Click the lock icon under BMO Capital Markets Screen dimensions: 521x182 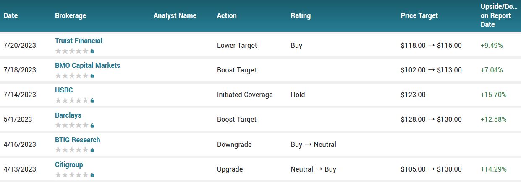point(92,76)
